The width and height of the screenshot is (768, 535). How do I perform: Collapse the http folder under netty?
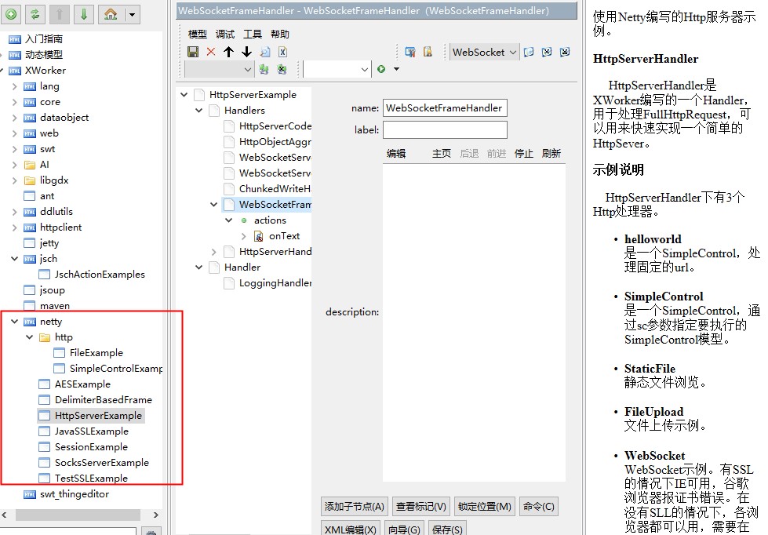click(29, 337)
